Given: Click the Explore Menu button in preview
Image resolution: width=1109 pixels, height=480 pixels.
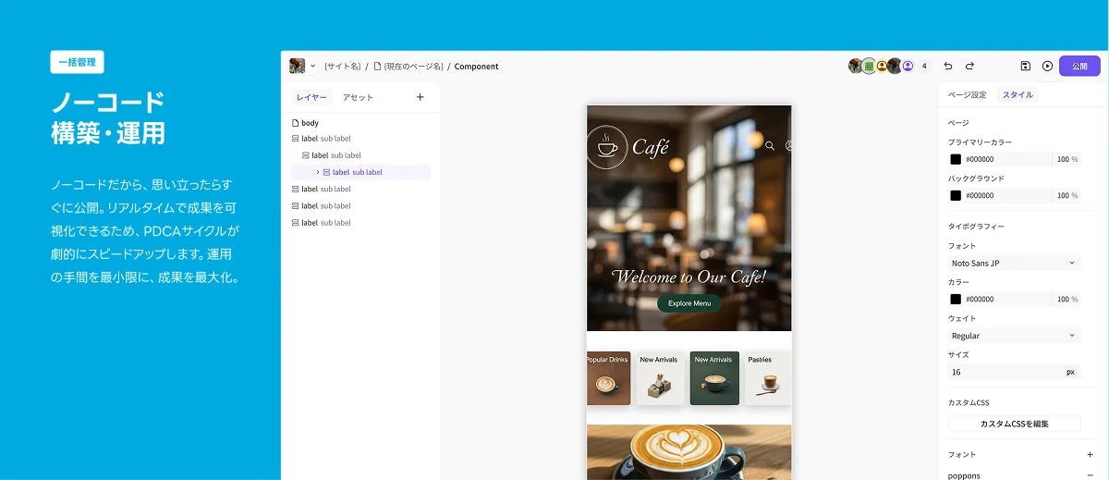Looking at the screenshot, I should click(689, 303).
